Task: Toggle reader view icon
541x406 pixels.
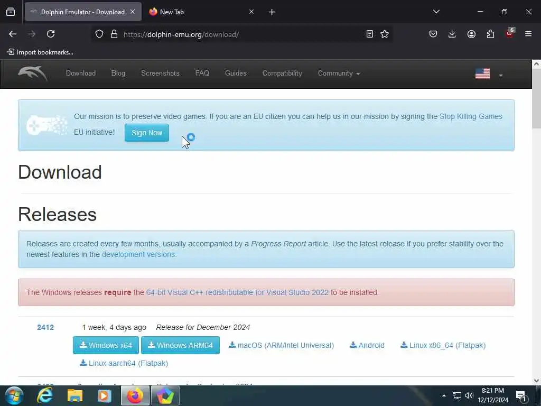Action: click(370, 34)
